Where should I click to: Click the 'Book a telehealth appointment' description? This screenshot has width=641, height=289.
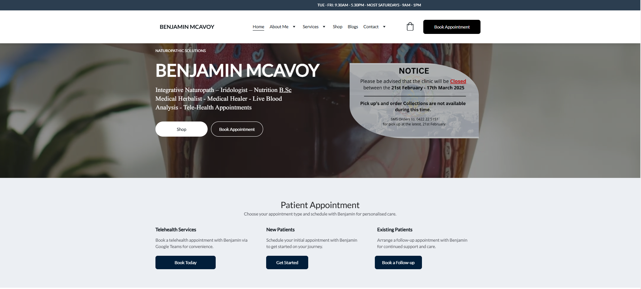[202, 243]
